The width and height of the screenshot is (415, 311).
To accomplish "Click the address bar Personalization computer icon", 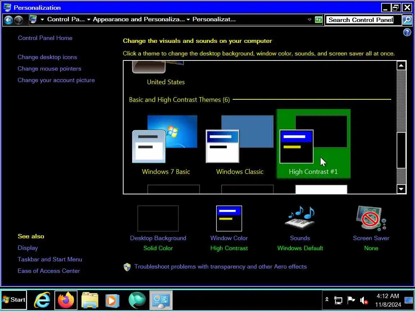I will click(x=33, y=19).
